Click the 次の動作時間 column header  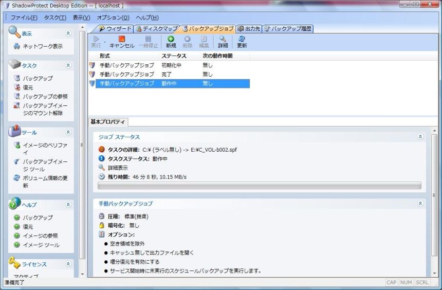pos(225,56)
